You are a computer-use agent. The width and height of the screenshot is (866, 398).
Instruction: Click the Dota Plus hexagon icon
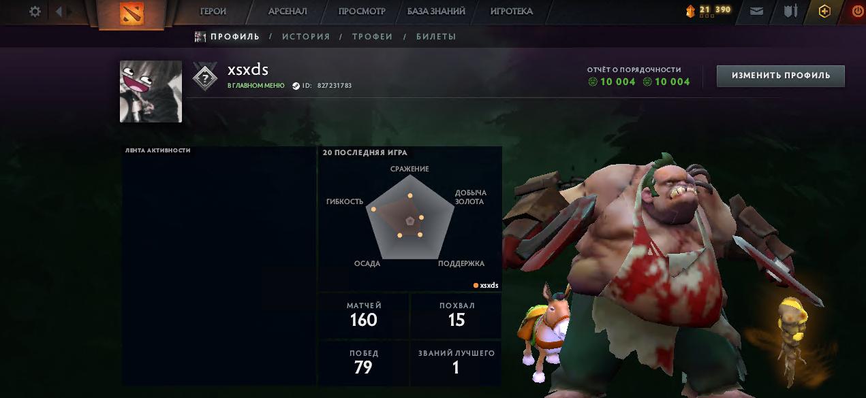click(824, 12)
